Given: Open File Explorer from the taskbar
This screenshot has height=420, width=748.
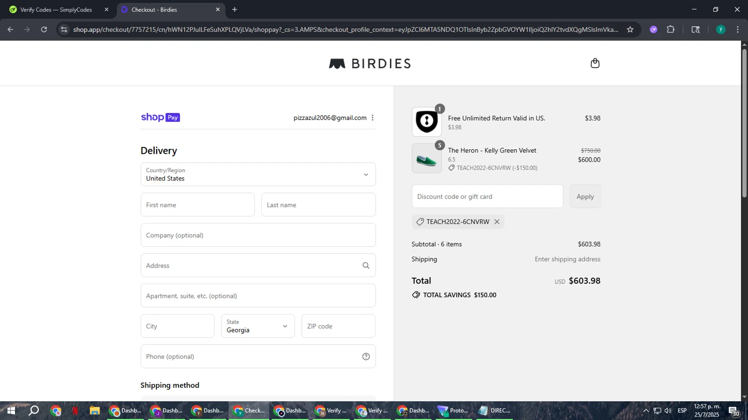Looking at the screenshot, I should [x=95, y=411].
